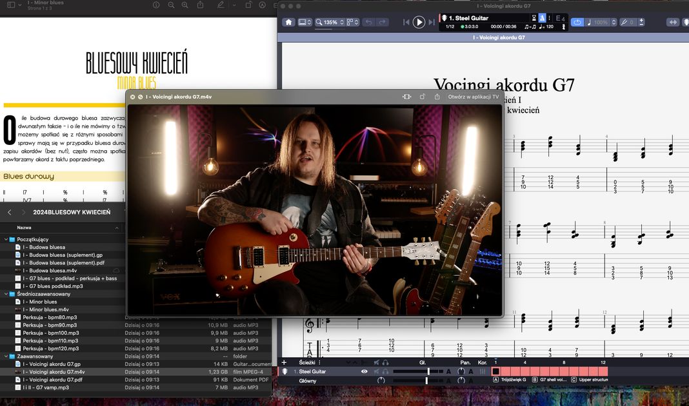The width and height of the screenshot is (689, 406).
Task: Click the Home button in Guitar Pro toolbar
Action: coord(288,22)
